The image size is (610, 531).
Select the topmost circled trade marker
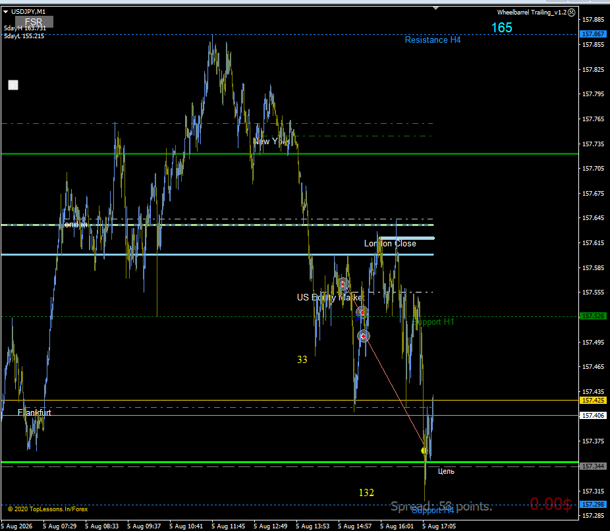[343, 285]
